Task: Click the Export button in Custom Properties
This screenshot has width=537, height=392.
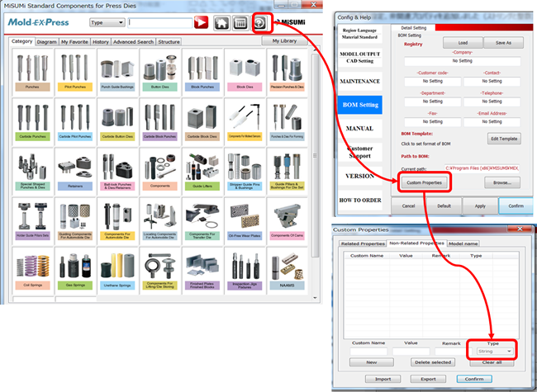Action: pyautogui.click(x=428, y=379)
